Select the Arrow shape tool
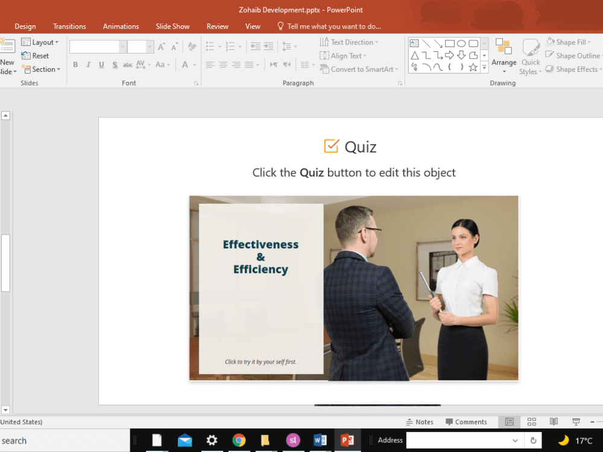 (438, 43)
